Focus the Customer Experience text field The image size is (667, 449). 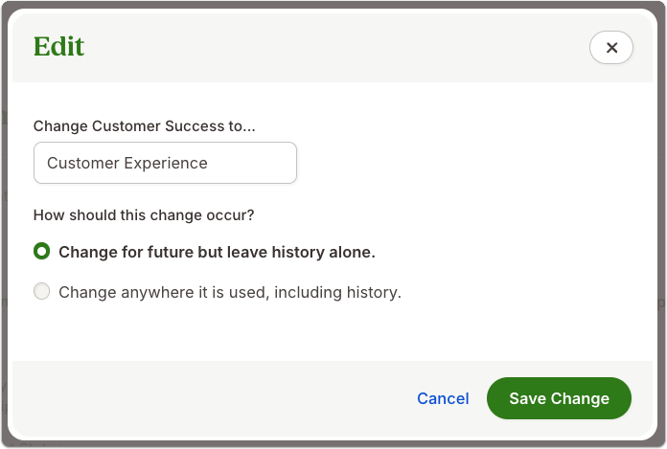tap(165, 163)
